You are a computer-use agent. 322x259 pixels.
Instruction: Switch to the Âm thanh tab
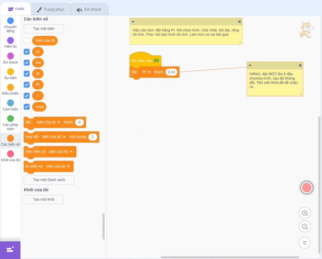pos(89,9)
